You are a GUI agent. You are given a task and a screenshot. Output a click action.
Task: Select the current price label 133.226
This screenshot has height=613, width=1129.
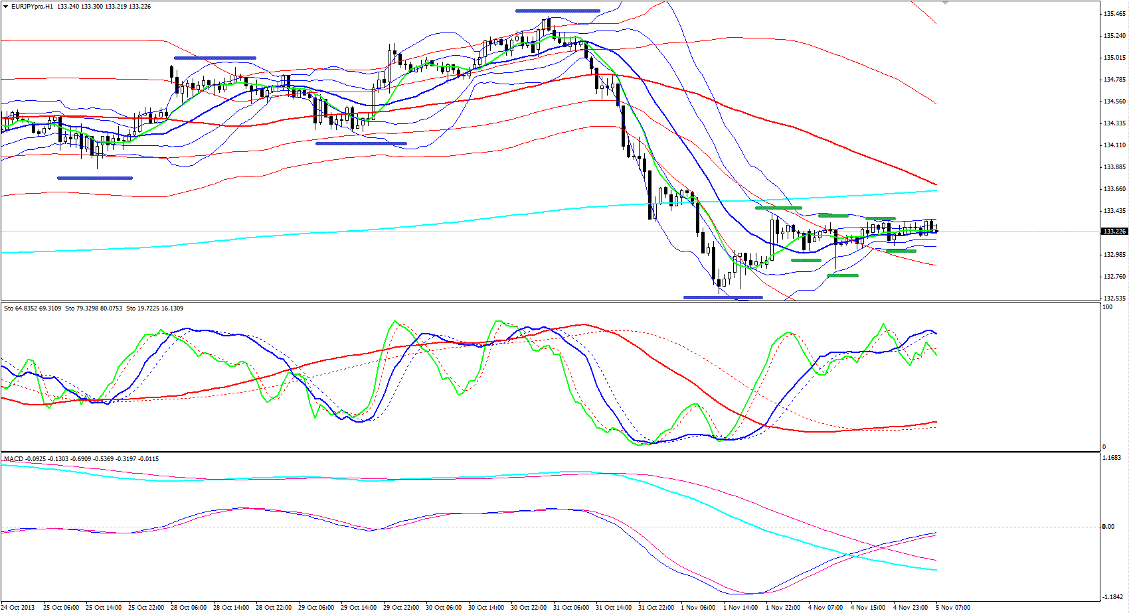click(1114, 232)
